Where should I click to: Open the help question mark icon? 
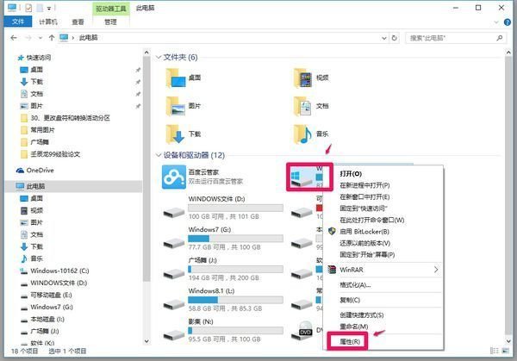pos(508,22)
